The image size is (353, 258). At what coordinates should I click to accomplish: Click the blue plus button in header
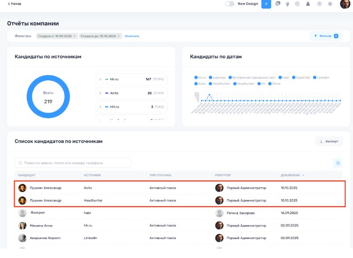266,4
